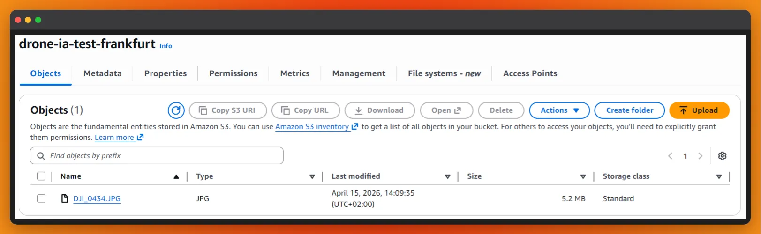Viewport: 761px width, 234px height.
Task: Open the Properties tab
Action: (x=166, y=73)
